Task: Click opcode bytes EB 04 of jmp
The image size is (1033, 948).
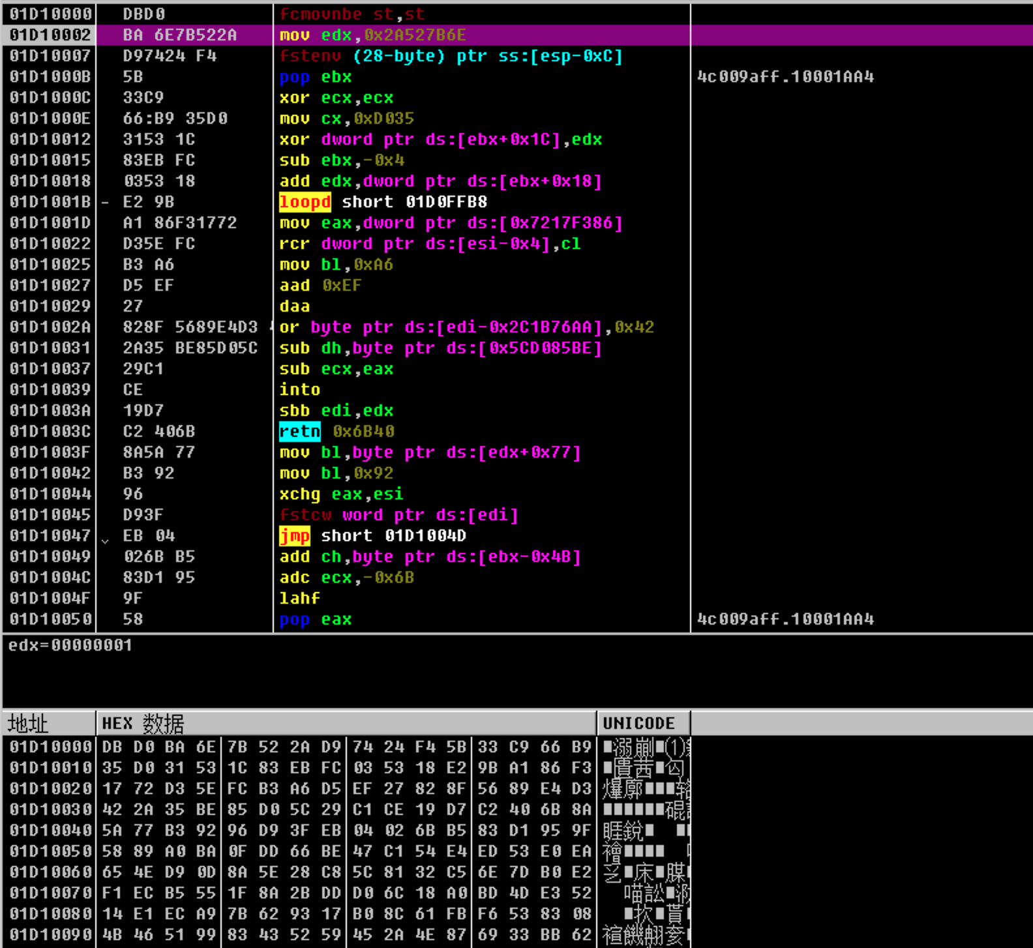Action: click(x=149, y=536)
